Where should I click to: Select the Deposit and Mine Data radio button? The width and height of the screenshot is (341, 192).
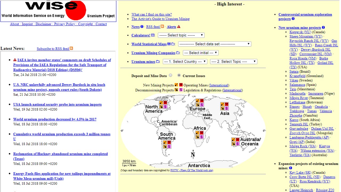170,75
